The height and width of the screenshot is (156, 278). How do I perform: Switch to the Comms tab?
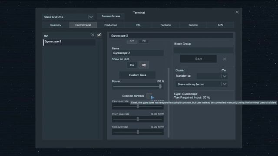coord(193,25)
